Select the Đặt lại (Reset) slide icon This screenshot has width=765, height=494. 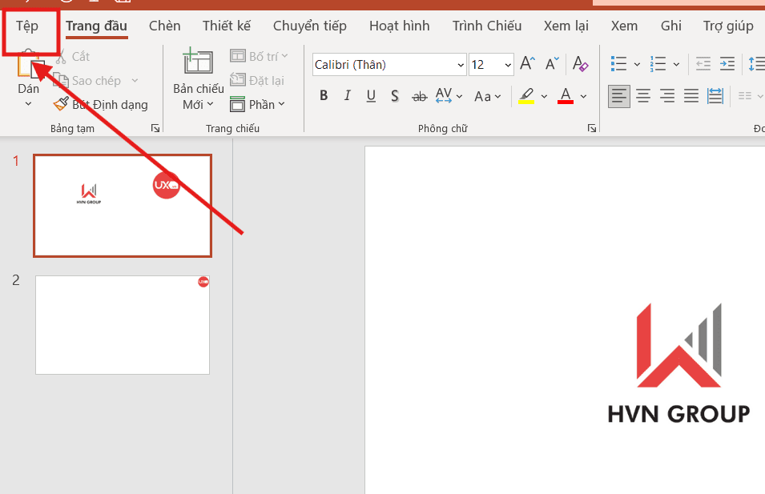(x=236, y=80)
